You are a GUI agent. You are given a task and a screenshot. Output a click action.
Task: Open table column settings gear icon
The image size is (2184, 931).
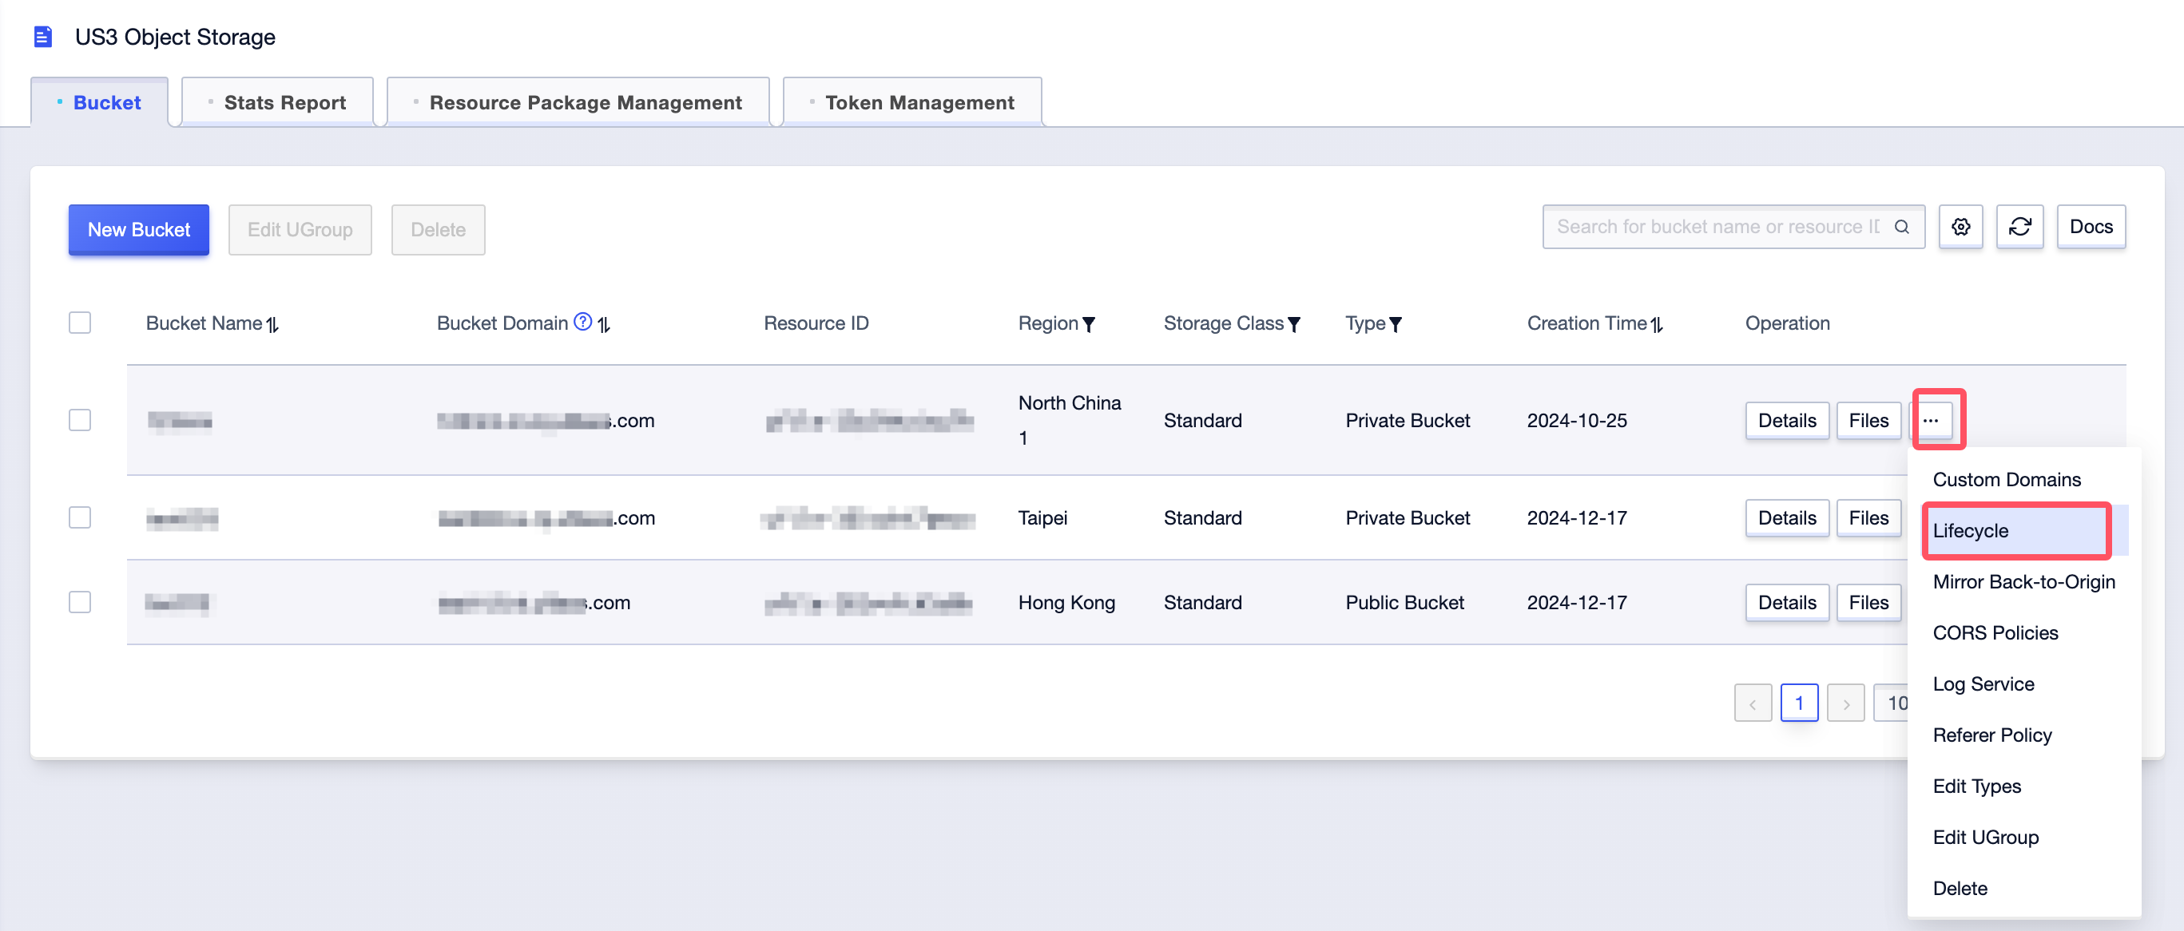(x=1960, y=226)
